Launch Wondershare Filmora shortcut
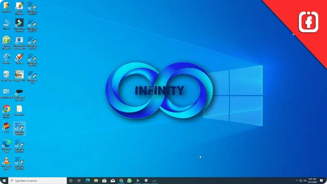This screenshot has height=184, width=327. pyautogui.click(x=19, y=25)
